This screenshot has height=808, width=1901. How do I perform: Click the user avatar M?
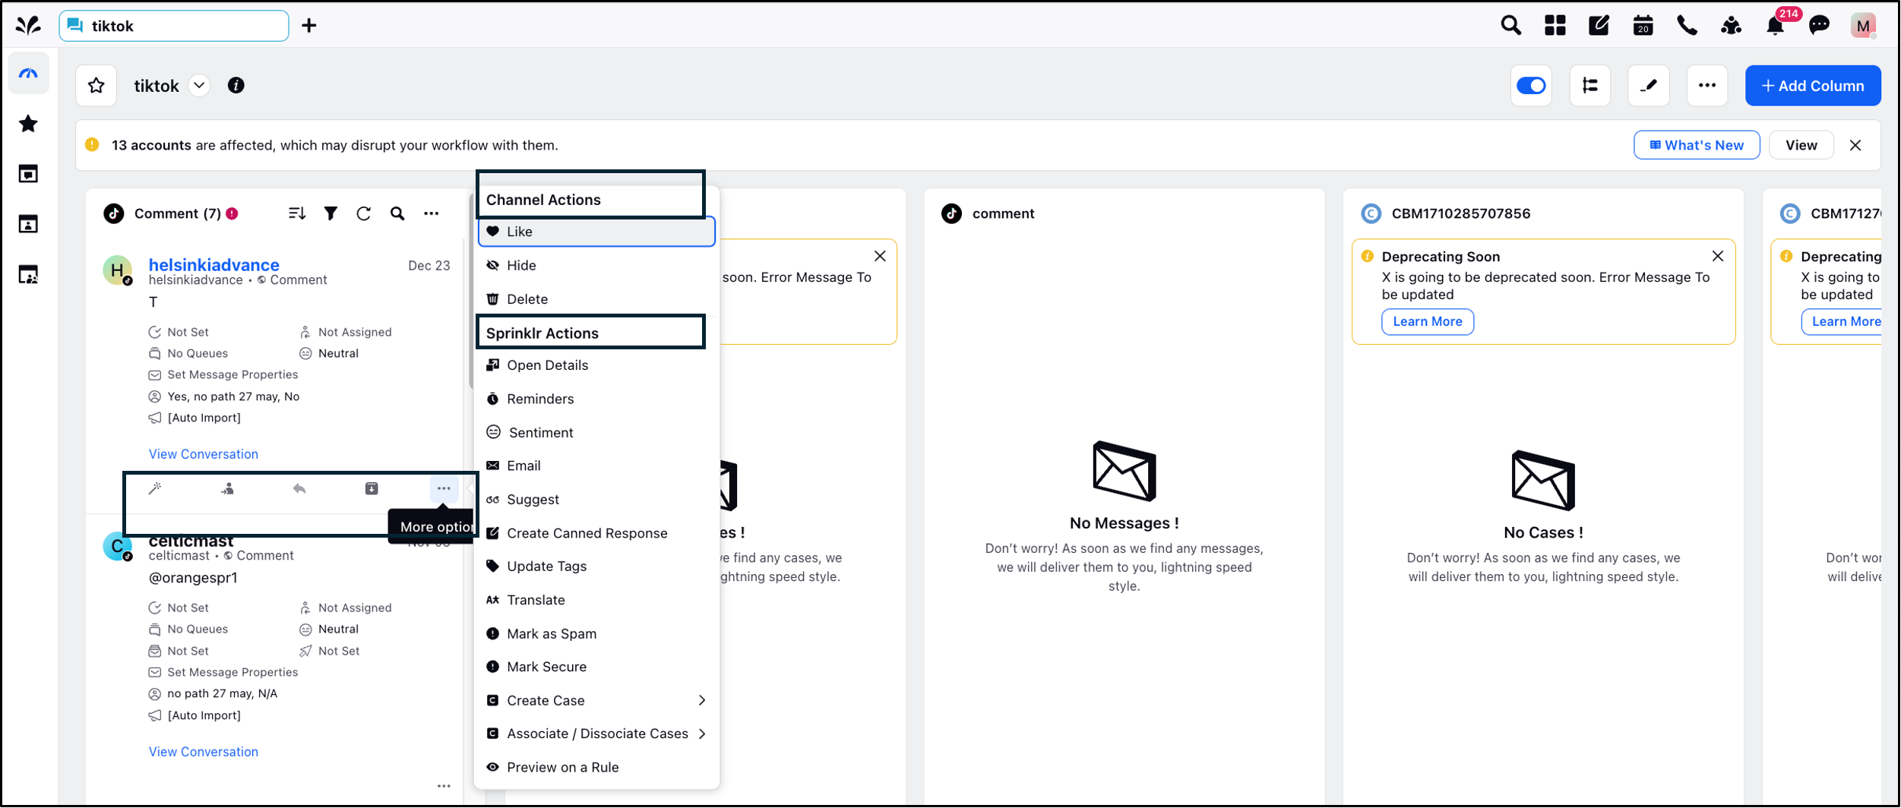pos(1863,26)
